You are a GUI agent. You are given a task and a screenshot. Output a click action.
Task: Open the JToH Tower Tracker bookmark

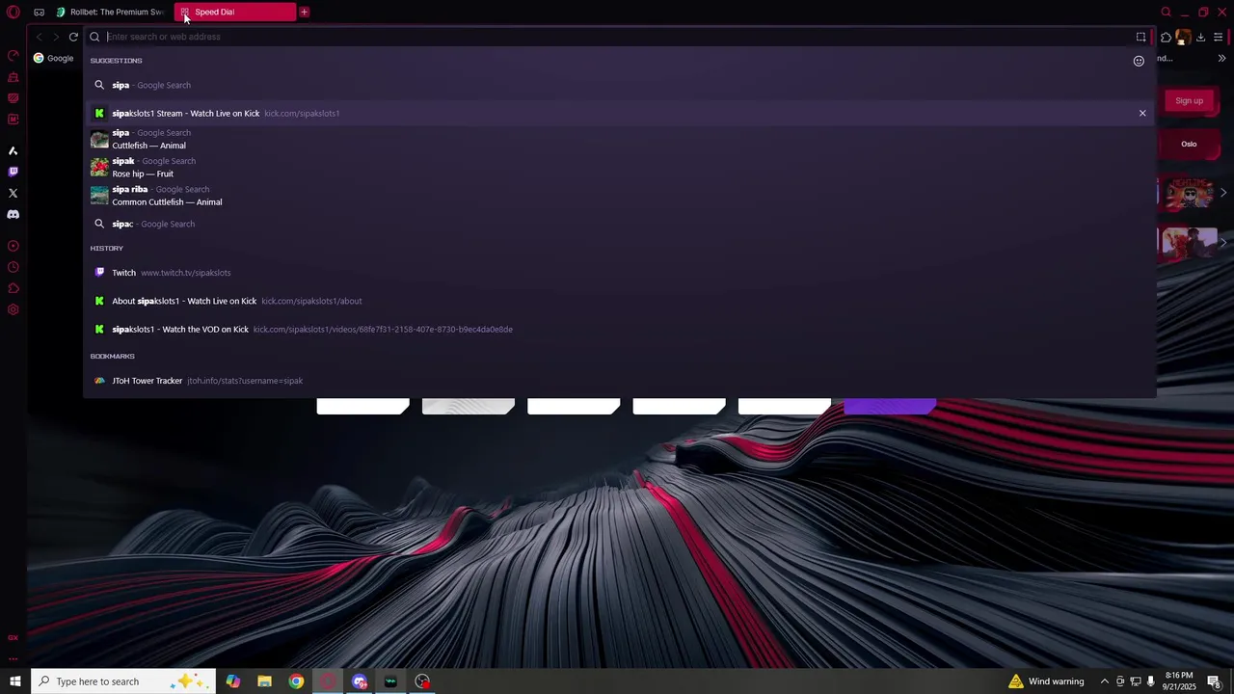[619, 381]
